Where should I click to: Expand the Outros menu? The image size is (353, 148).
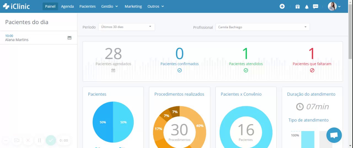click(x=156, y=6)
